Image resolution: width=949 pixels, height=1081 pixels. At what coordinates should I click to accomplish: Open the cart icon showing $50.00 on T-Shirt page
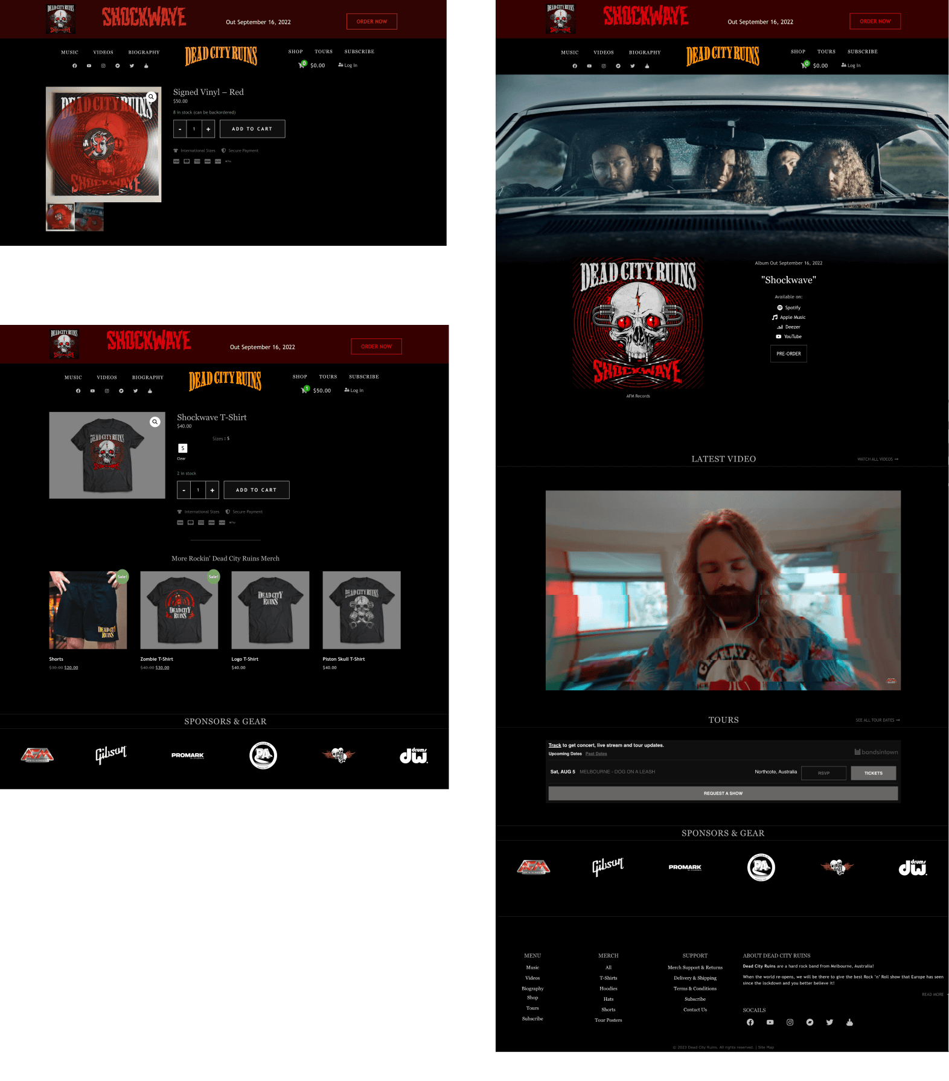tap(305, 390)
